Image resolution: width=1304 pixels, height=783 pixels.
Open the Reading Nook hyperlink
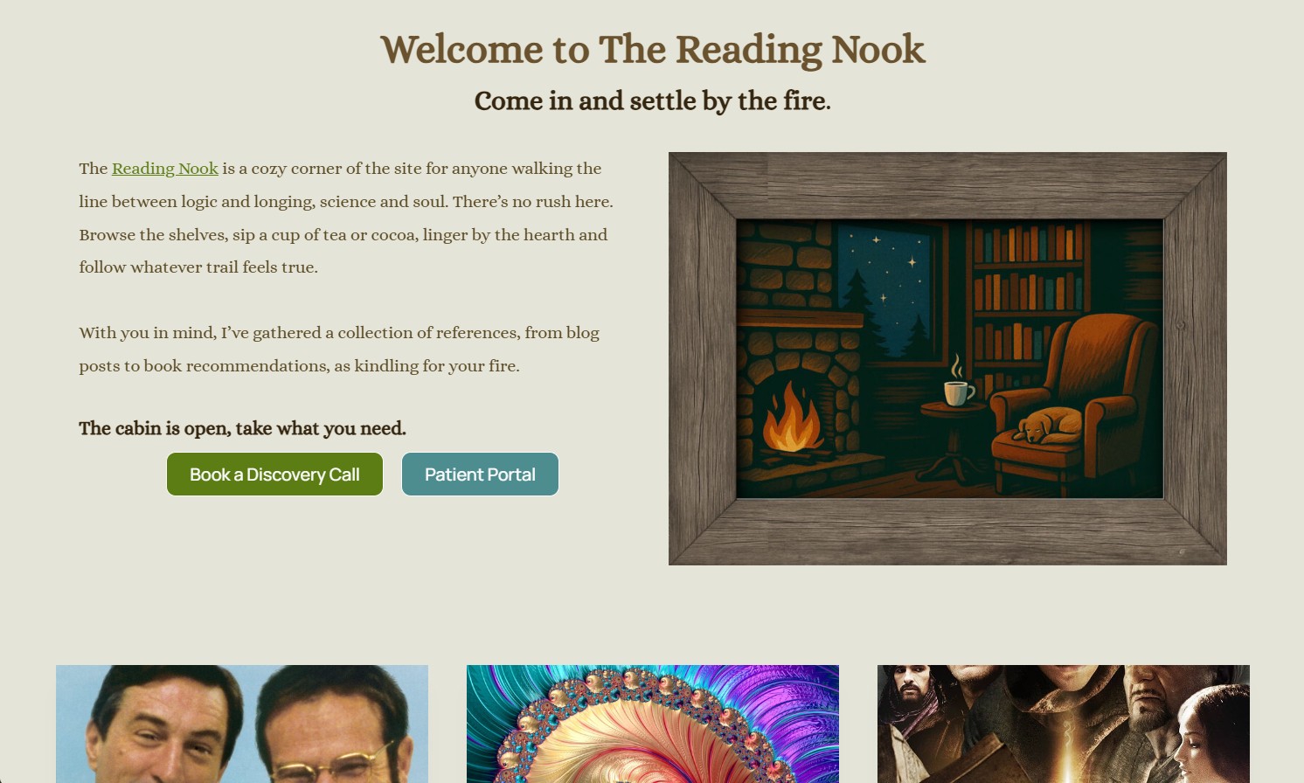click(x=165, y=169)
